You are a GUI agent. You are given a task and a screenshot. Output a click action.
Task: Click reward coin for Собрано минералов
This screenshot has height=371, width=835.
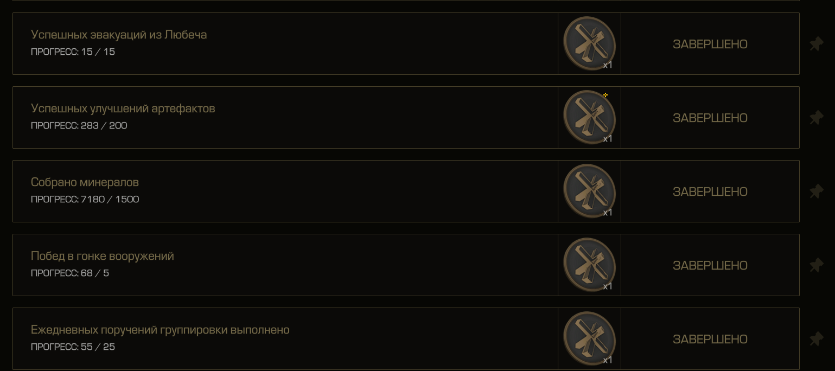click(589, 191)
